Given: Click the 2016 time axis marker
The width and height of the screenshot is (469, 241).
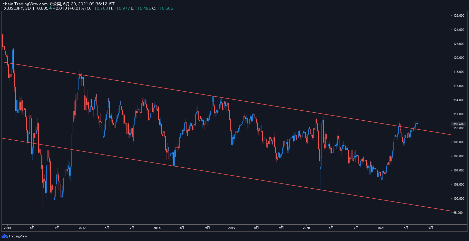Looking at the screenshot, I should point(8,228).
